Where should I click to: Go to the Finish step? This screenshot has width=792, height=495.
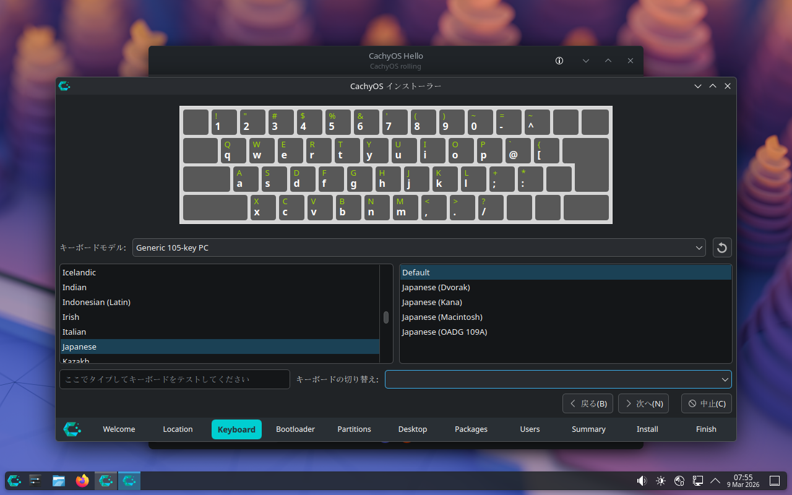[x=706, y=429]
